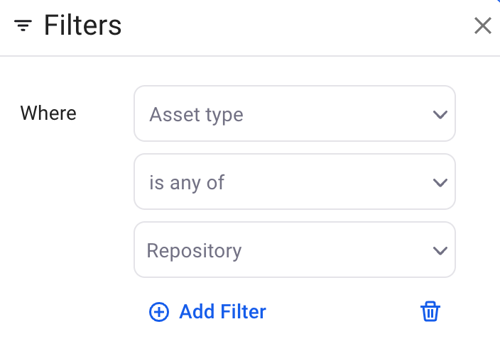Viewport: 500px width, 346px height.
Task: Open the Repository value dropdown
Action: tap(294, 250)
